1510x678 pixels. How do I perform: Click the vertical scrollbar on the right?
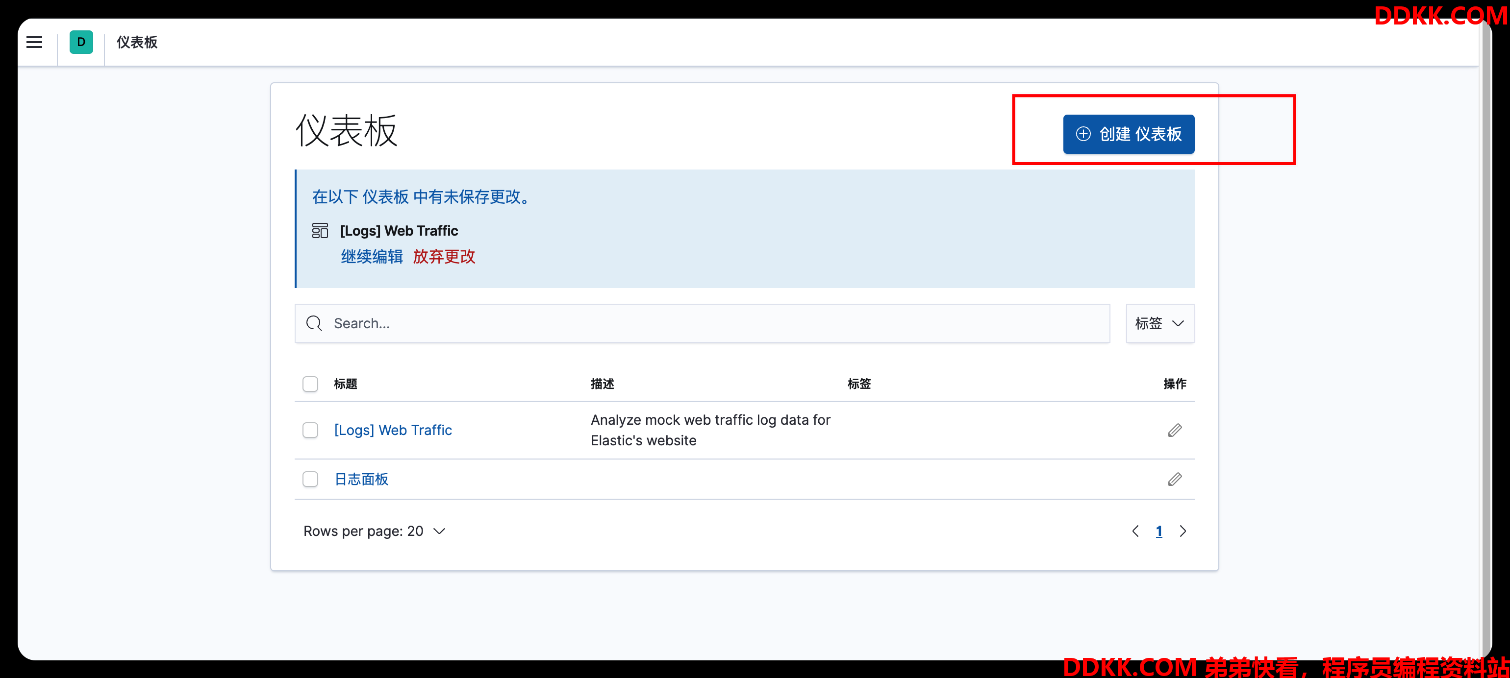pos(1485,339)
